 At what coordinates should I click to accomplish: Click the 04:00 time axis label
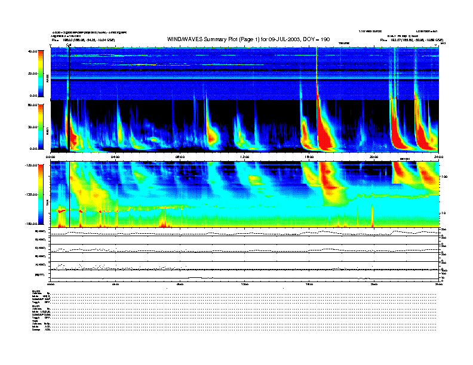coord(115,157)
